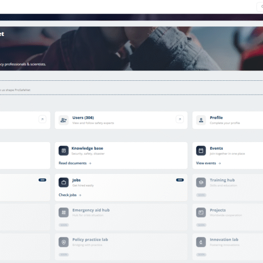Click the Events calendar icon
This screenshot has height=263, width=263.
201,151
